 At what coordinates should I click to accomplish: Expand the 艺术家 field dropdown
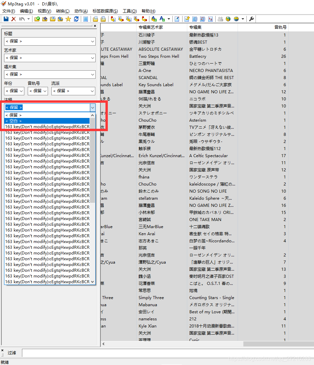pos(92,58)
